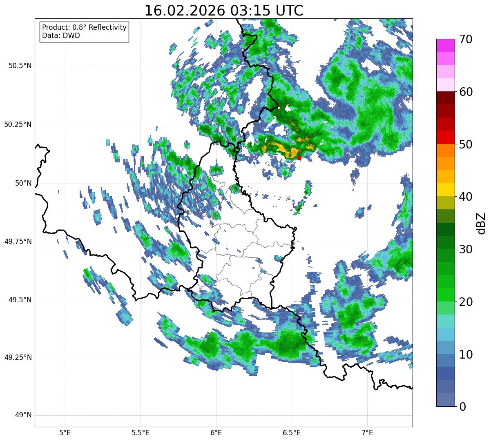Click the 5.5°E longitude label

141,432
